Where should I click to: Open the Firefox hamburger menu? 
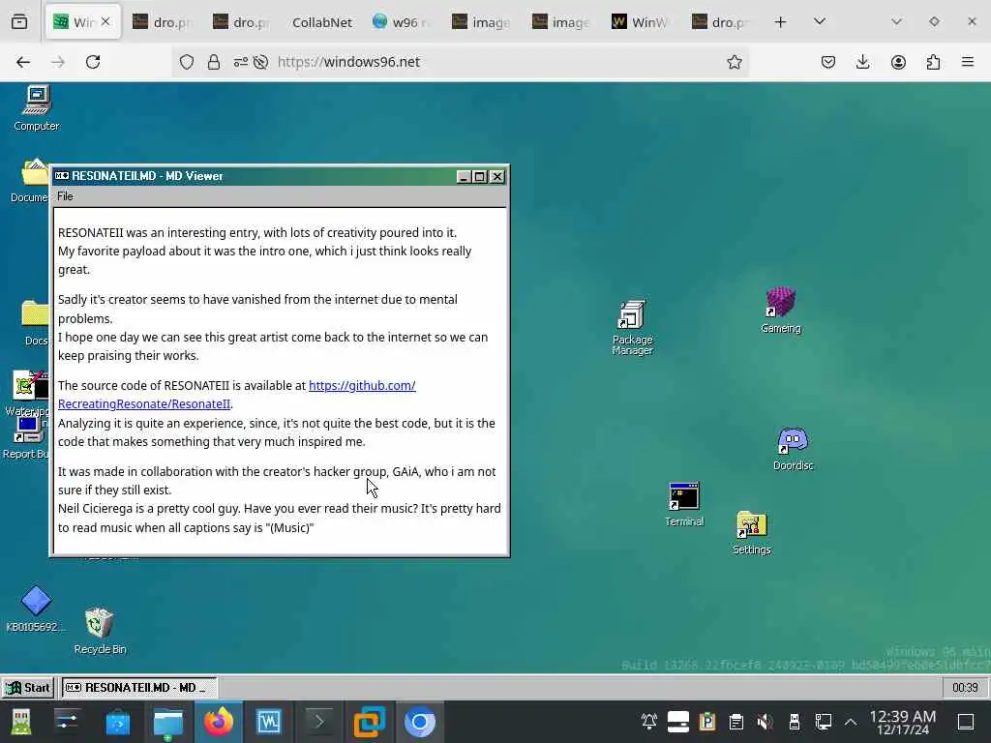968,62
